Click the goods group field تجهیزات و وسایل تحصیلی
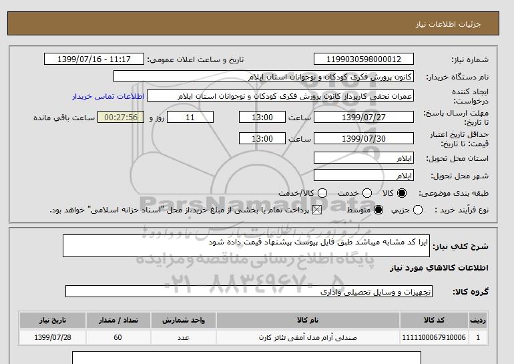 249,291
